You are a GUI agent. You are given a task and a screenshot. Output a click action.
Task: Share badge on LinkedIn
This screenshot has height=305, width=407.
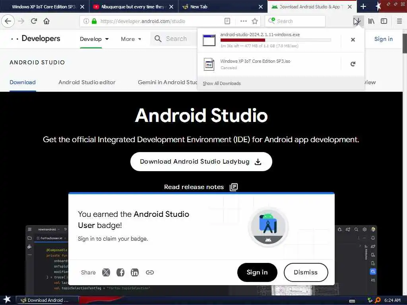[x=134, y=272]
